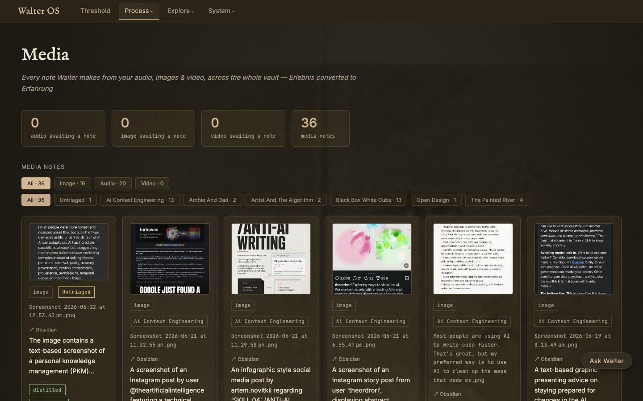Click Ai Context Engineering tag on 11.32.55 card
Image resolution: width=643 pixels, height=401 pixels.
[x=169, y=321]
